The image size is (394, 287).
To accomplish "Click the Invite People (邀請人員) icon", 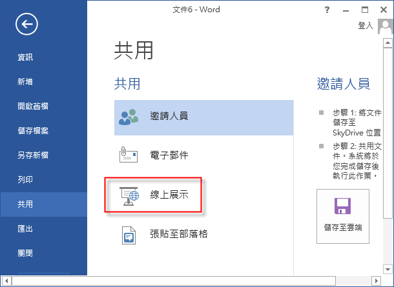I will pyautogui.click(x=129, y=117).
